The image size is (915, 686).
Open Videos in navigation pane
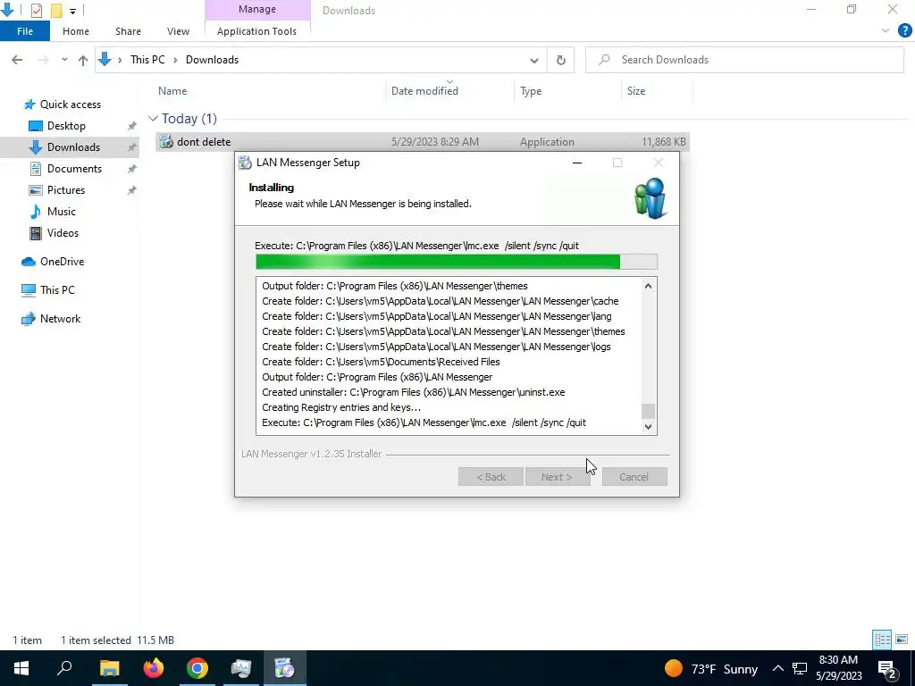click(x=63, y=233)
